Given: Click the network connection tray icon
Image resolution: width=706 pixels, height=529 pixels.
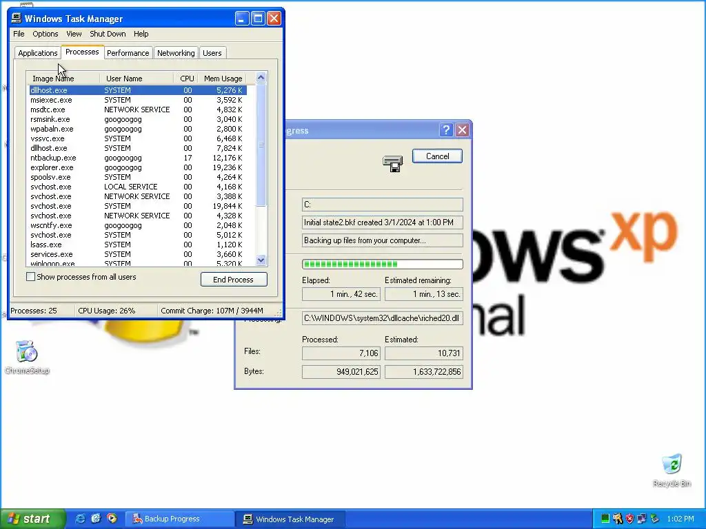Looking at the screenshot, I should [642, 519].
